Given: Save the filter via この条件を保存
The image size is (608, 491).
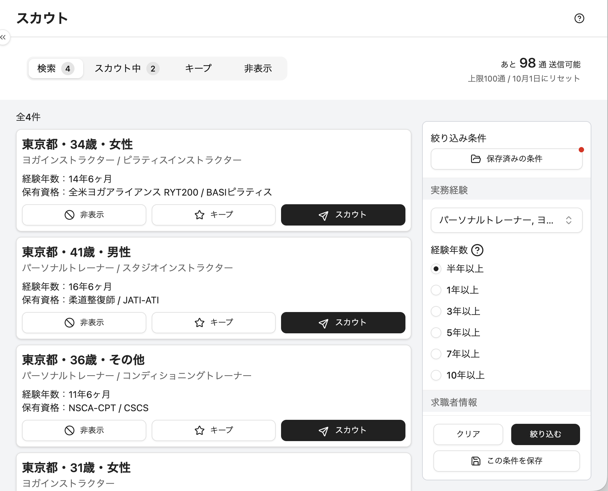Looking at the screenshot, I should point(506,461).
